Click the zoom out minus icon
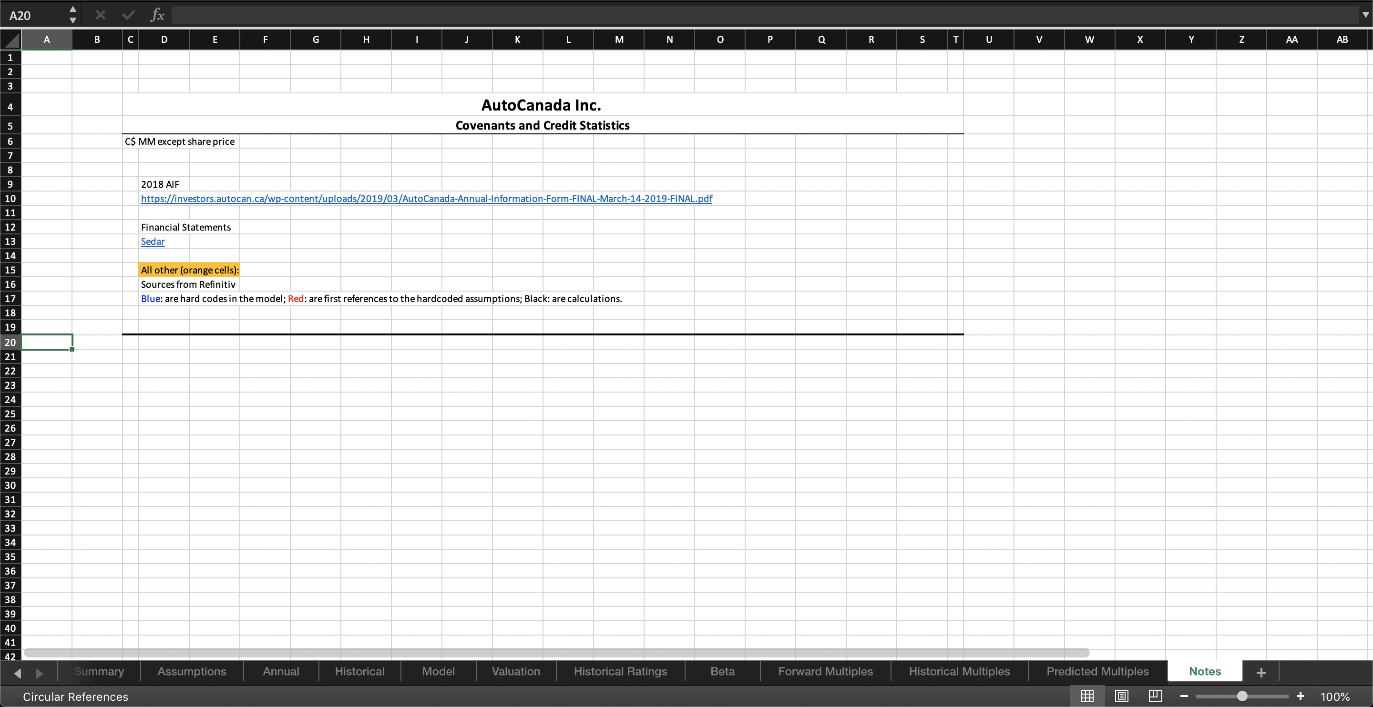This screenshot has height=707, width=1373. pos(1184,697)
